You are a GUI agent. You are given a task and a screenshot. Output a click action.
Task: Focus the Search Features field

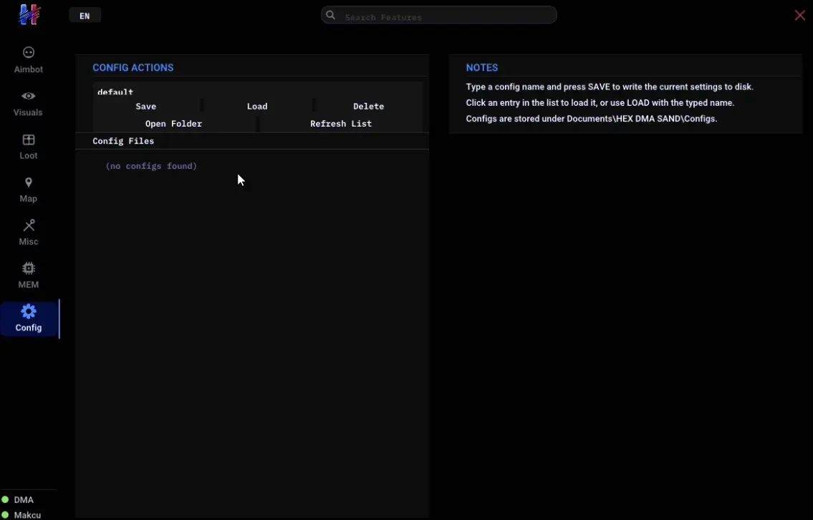tap(438, 16)
